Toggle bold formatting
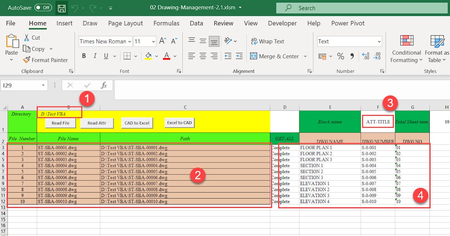 [84, 55]
